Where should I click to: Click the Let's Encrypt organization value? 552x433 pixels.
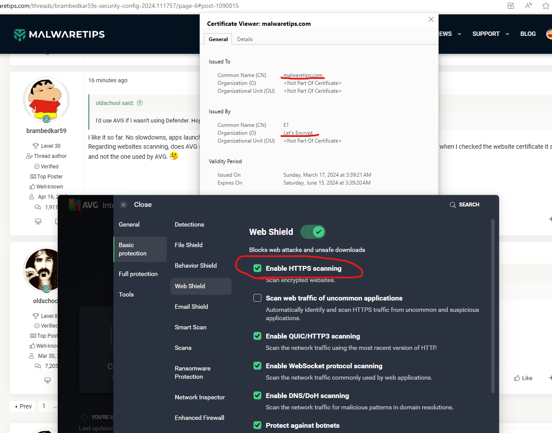[x=298, y=133]
